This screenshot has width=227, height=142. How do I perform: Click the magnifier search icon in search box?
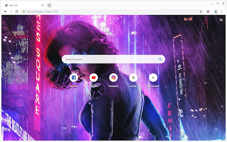coord(160,59)
